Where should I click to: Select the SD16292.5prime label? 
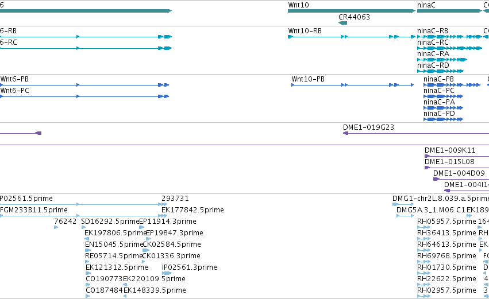(110, 222)
